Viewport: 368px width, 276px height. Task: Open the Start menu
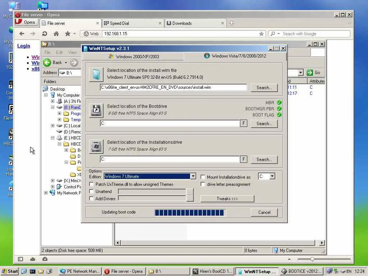point(10,271)
